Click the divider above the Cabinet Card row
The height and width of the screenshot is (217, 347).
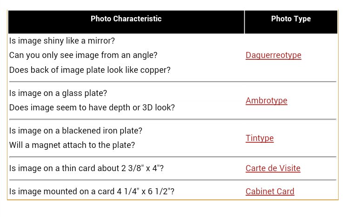click(x=173, y=180)
